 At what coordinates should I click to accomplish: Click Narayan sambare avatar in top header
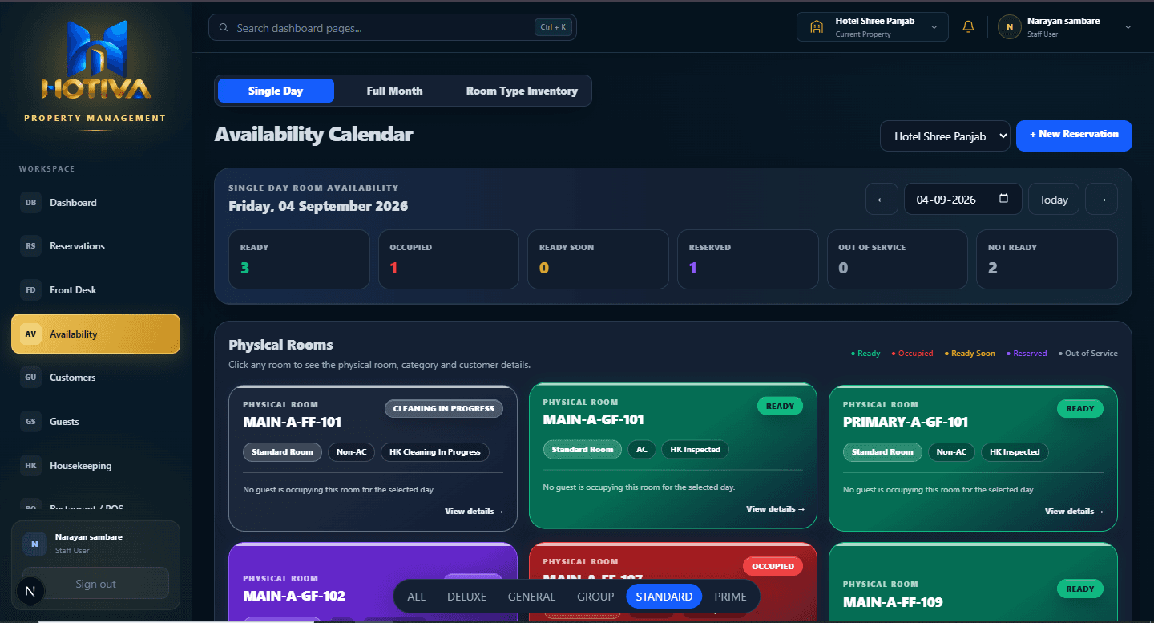pyautogui.click(x=1009, y=26)
